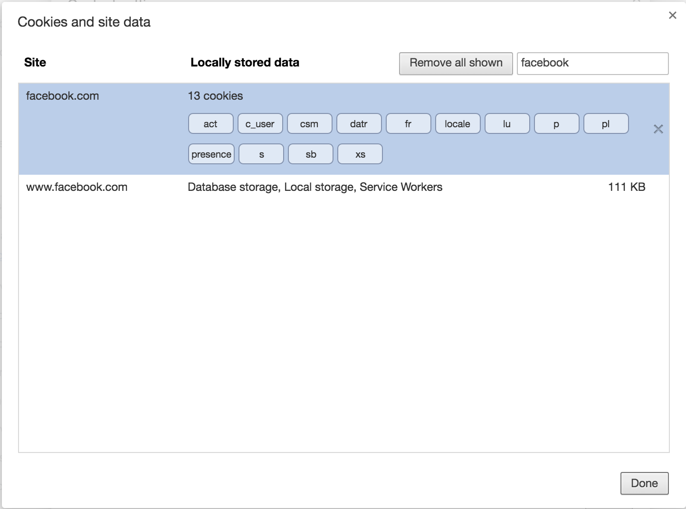
Task: Select the facebook.com site entry
Action: coord(62,96)
